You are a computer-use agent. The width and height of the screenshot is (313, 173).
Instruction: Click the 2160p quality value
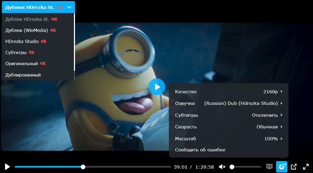pyautogui.click(x=270, y=92)
